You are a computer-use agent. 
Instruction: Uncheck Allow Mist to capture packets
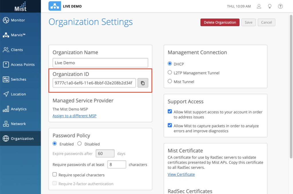point(170,125)
